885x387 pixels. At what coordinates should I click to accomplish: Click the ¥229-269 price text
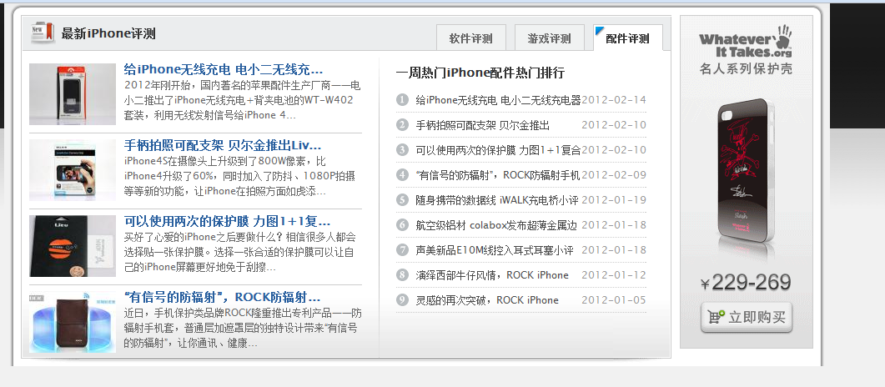click(x=746, y=283)
